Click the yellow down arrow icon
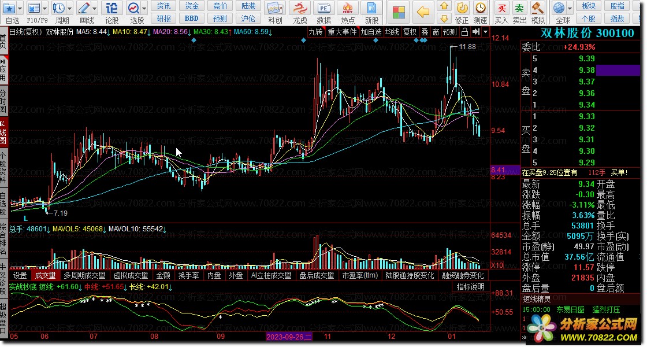Screen dimensions: 647x347 [444, 18]
